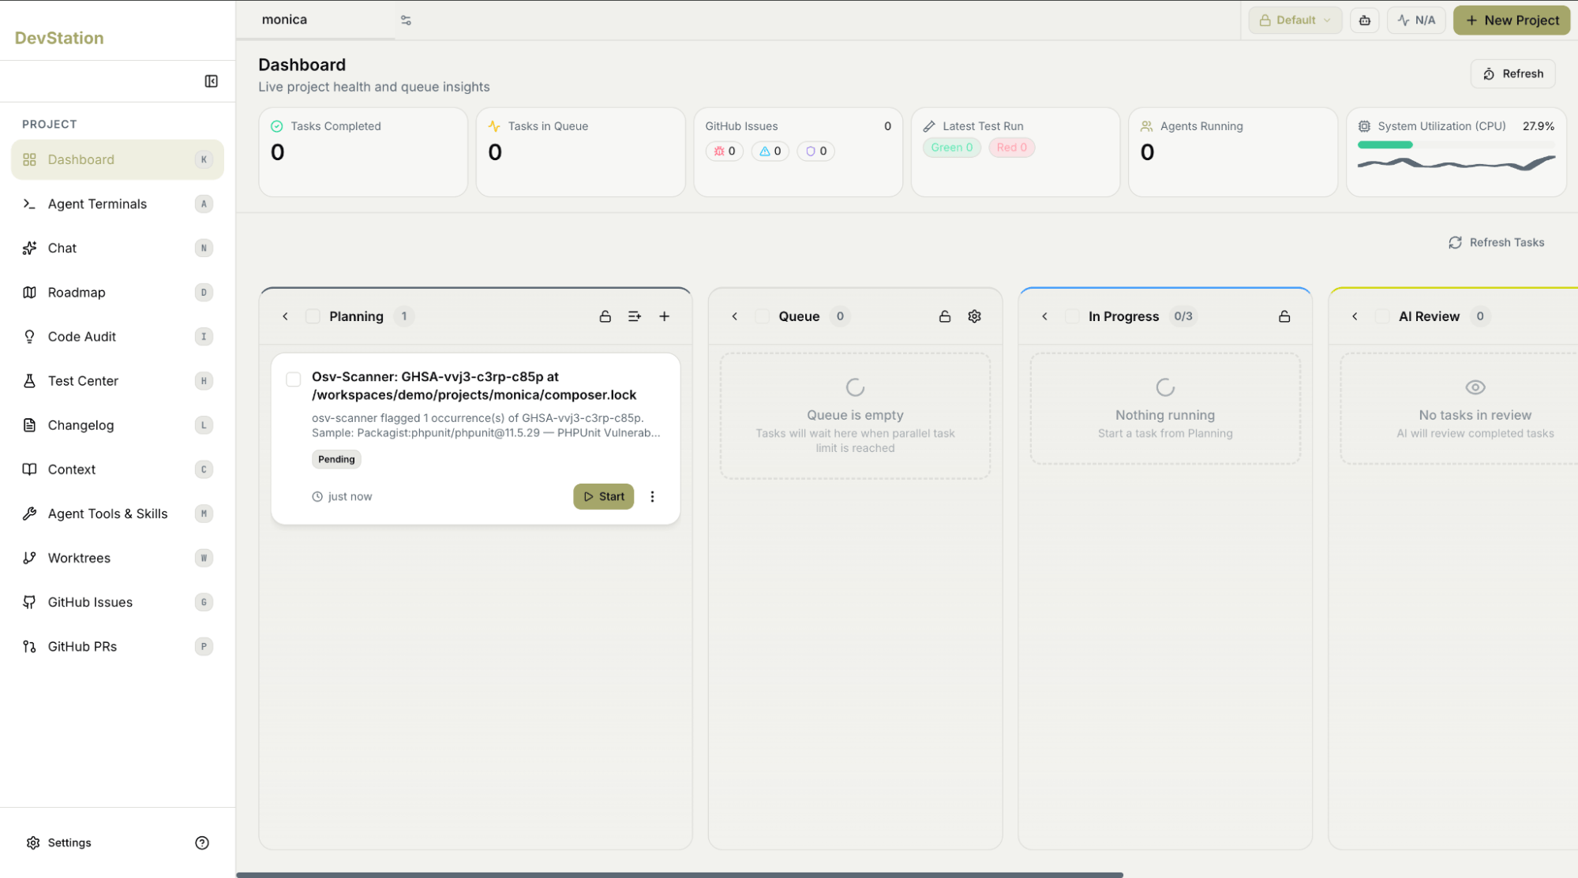
Task: Click the Green 0 test badge
Action: tap(951, 148)
